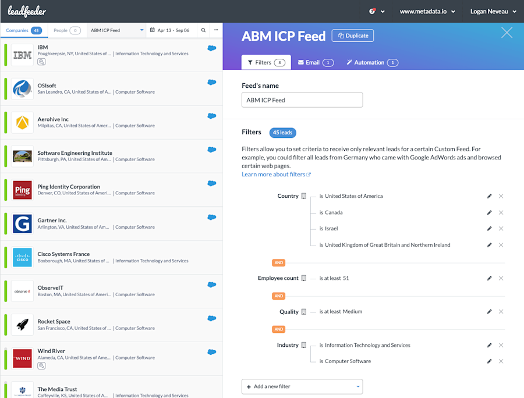The height and width of the screenshot is (398, 524).
Task: Click the Salesforce cloud icon for Gartner Inc.
Action: (211, 217)
